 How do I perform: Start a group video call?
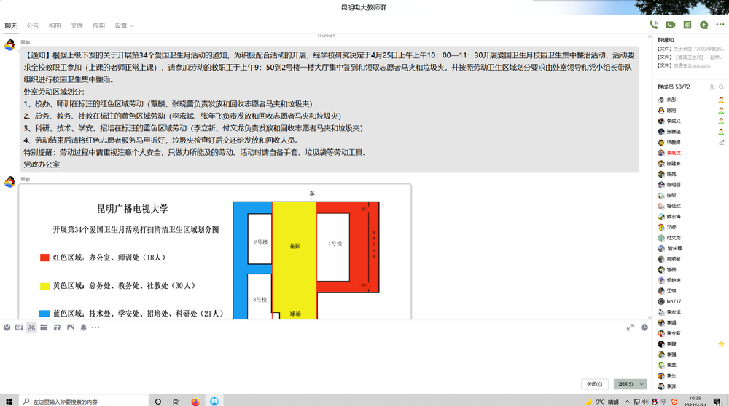point(671,25)
